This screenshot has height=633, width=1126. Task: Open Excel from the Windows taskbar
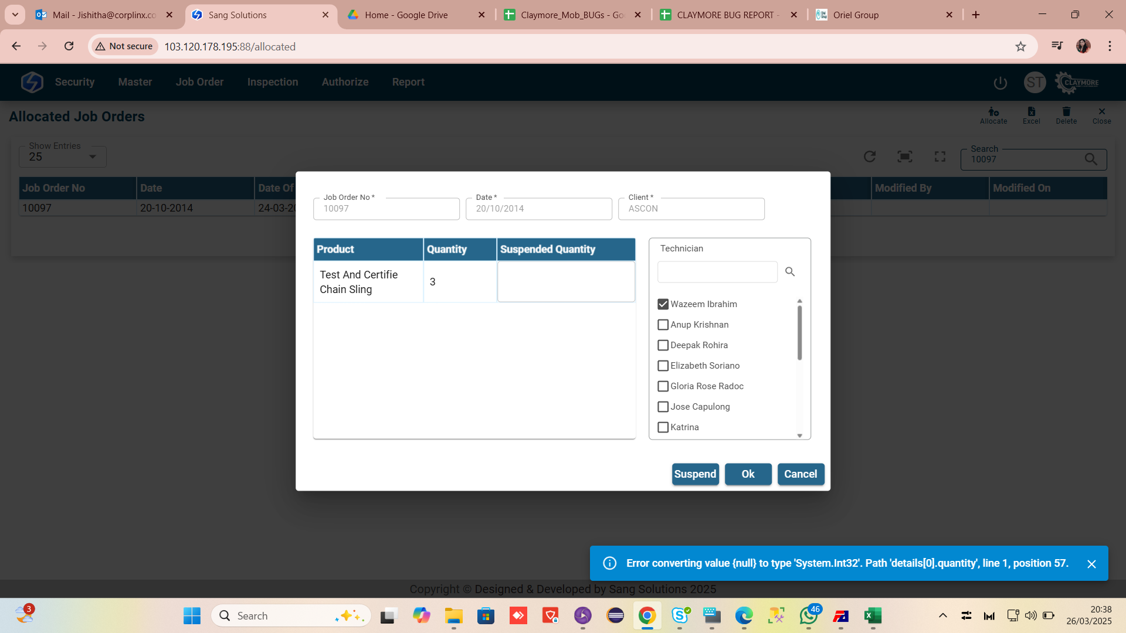point(873,616)
